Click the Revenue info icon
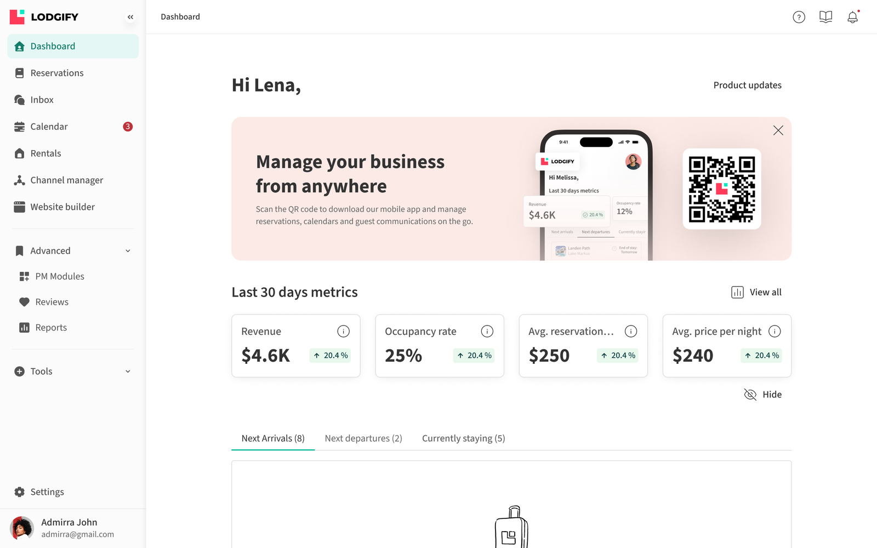The width and height of the screenshot is (877, 548). 343,331
